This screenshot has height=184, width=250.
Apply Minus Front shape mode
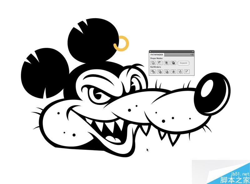(x=160, y=63)
